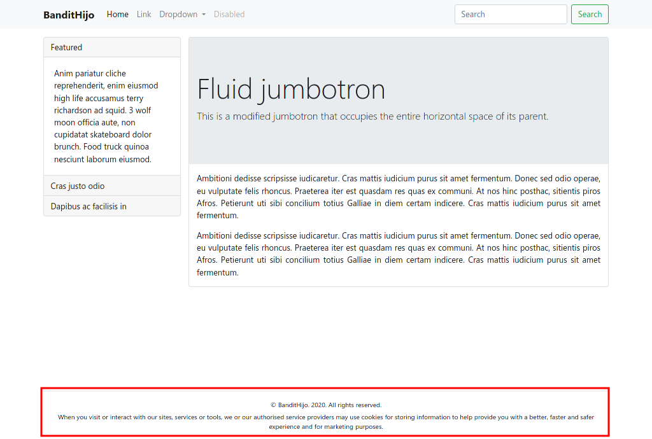Click the BanditHijo brand logo
Viewport: 652px width, 439px height.
(x=69, y=15)
